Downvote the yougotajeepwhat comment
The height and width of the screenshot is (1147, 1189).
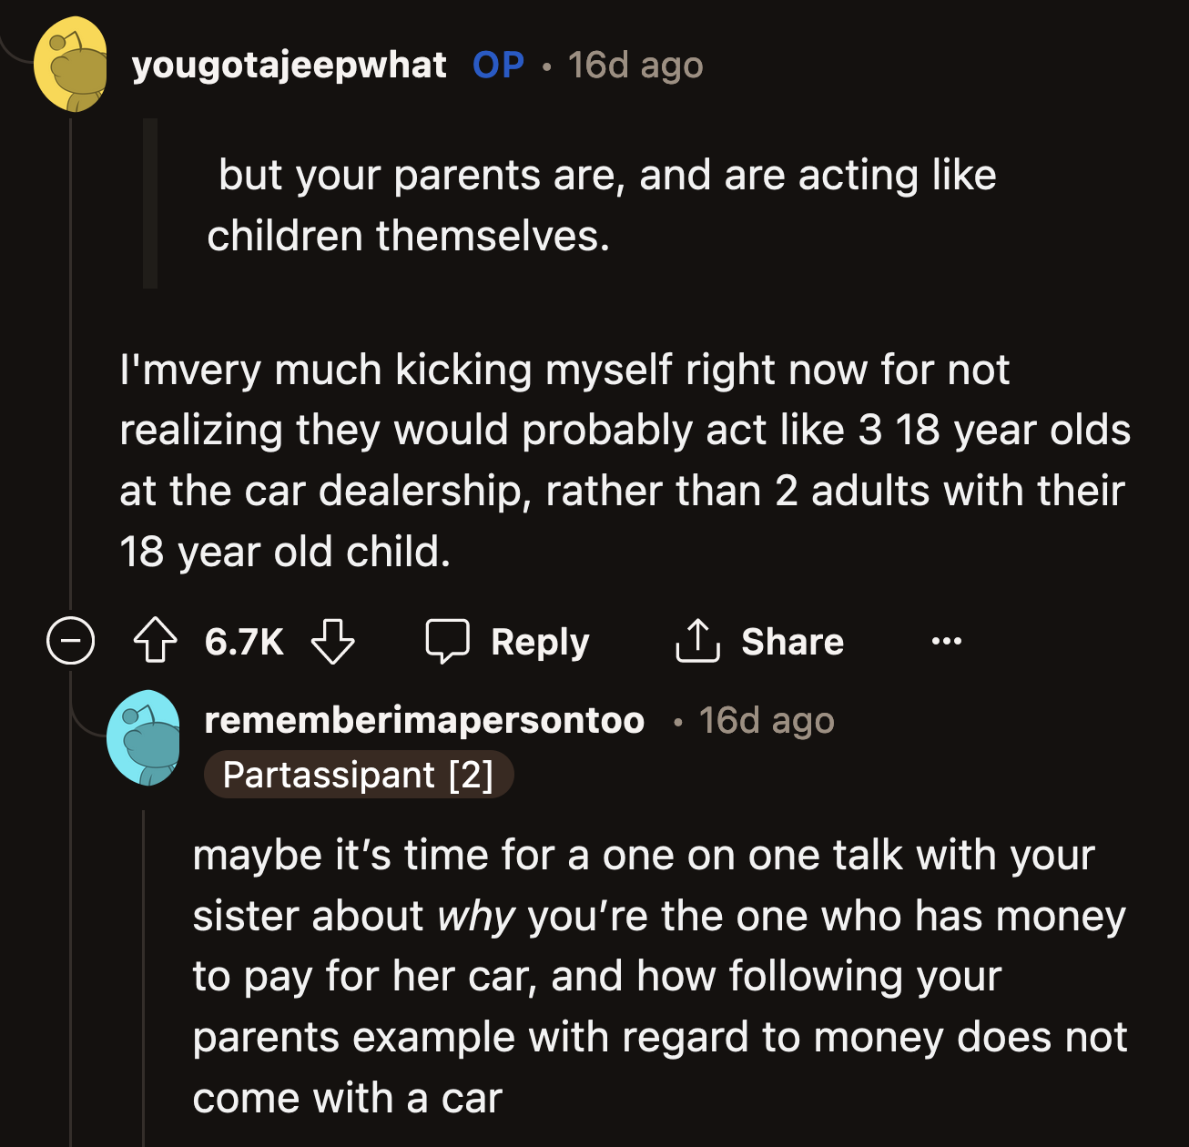(332, 641)
